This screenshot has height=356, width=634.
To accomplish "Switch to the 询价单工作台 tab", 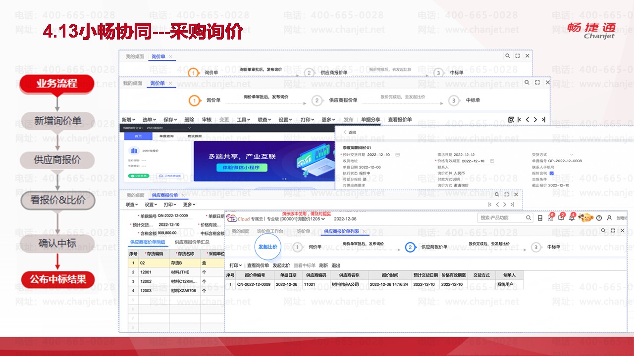I will click(270, 231).
